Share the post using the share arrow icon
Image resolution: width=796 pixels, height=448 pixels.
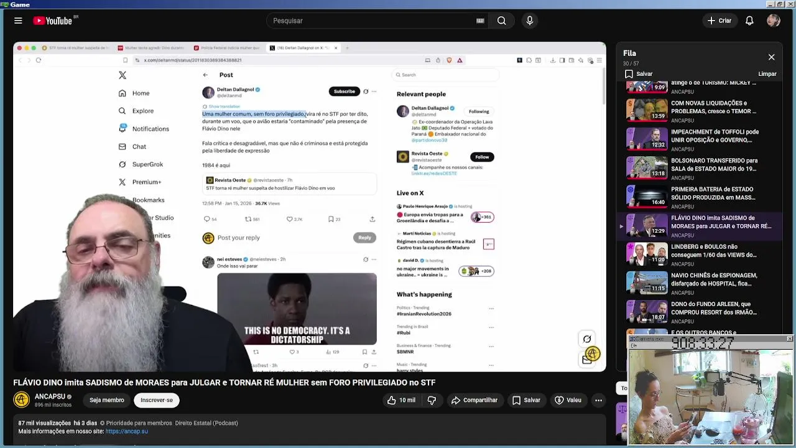point(372,219)
